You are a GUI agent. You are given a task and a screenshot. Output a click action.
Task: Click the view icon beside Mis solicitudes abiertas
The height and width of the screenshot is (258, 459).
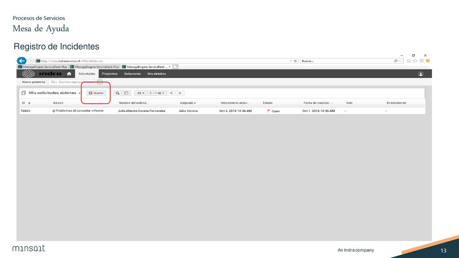click(24, 93)
